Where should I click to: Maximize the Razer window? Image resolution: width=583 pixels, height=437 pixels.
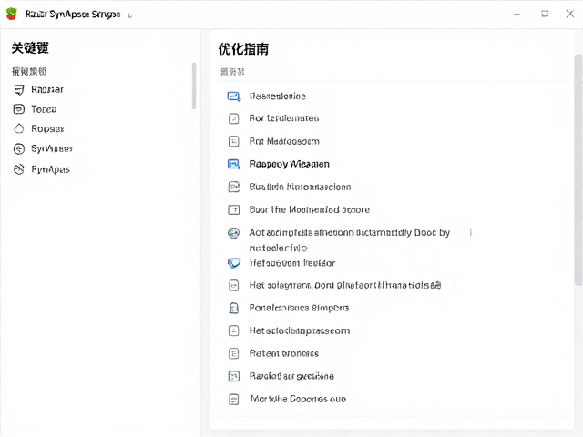[545, 15]
